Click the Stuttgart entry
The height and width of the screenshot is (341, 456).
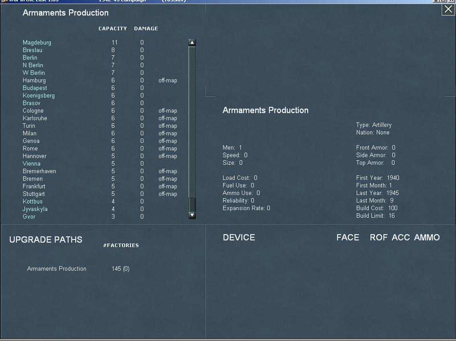[33, 194]
